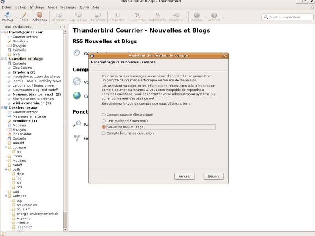Click the Suivant button in the wizard
This screenshot has height=236, width=315.
pyautogui.click(x=213, y=176)
